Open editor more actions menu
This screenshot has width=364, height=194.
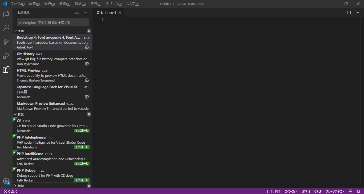(358, 13)
